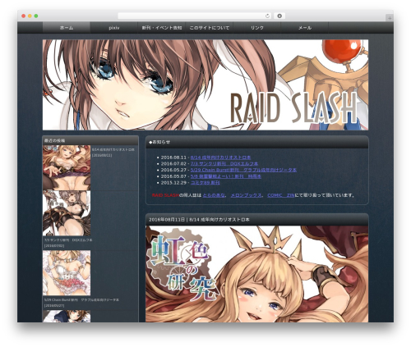Open the news link dated 2016.05.07
411x347 pixels.
click(226, 176)
